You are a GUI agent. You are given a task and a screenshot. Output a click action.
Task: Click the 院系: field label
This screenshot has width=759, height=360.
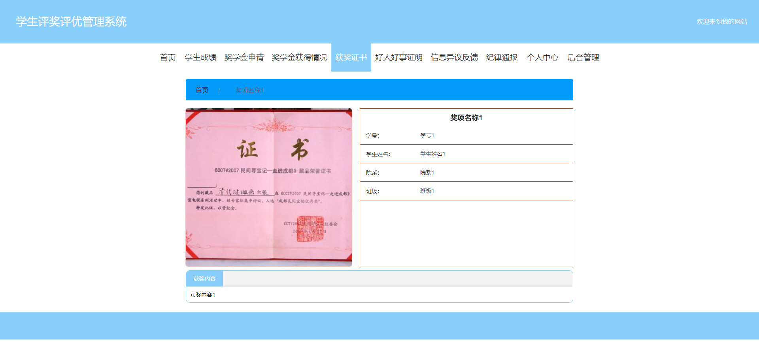pyautogui.click(x=373, y=173)
